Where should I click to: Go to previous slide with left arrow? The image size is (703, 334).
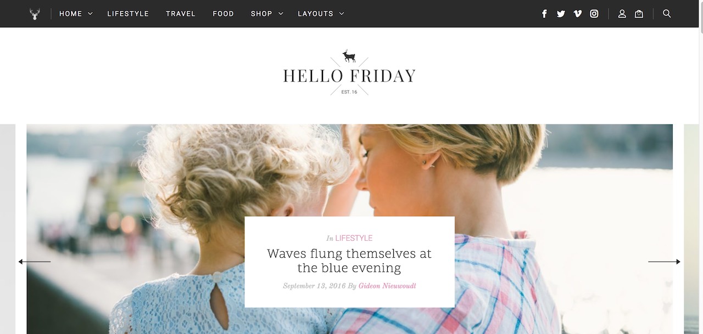pyautogui.click(x=35, y=262)
